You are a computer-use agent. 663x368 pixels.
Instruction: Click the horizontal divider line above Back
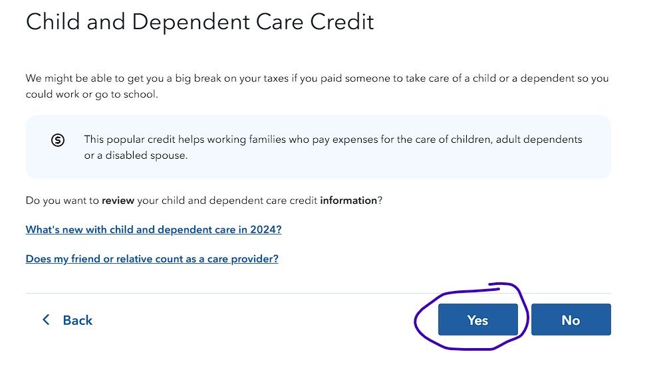[x=319, y=293]
